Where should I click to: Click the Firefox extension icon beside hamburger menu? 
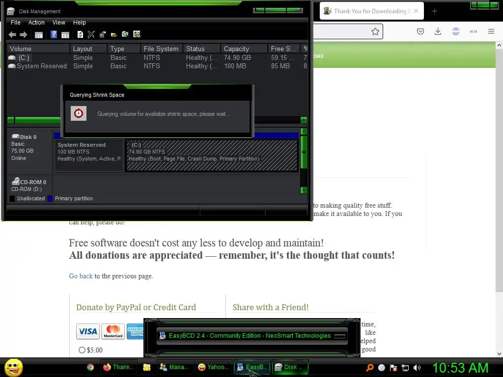tap(474, 31)
